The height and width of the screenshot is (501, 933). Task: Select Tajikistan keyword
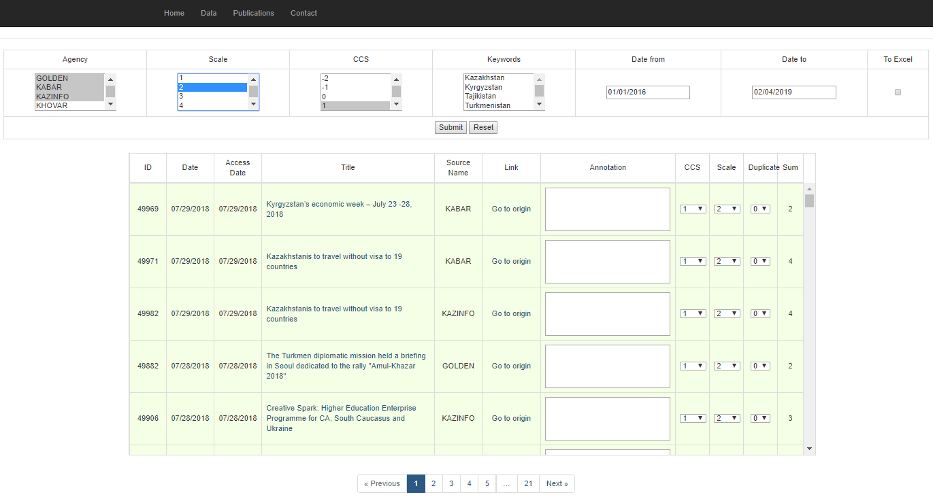498,97
